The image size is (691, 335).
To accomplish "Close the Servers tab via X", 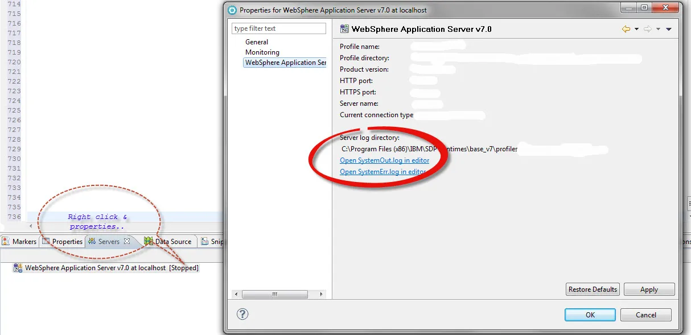I will click(x=127, y=241).
